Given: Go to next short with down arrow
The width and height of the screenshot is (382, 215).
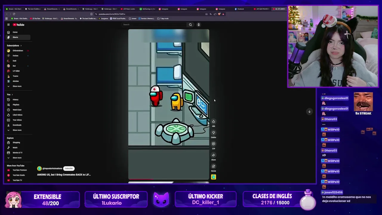Looking at the screenshot, I should [309, 111].
